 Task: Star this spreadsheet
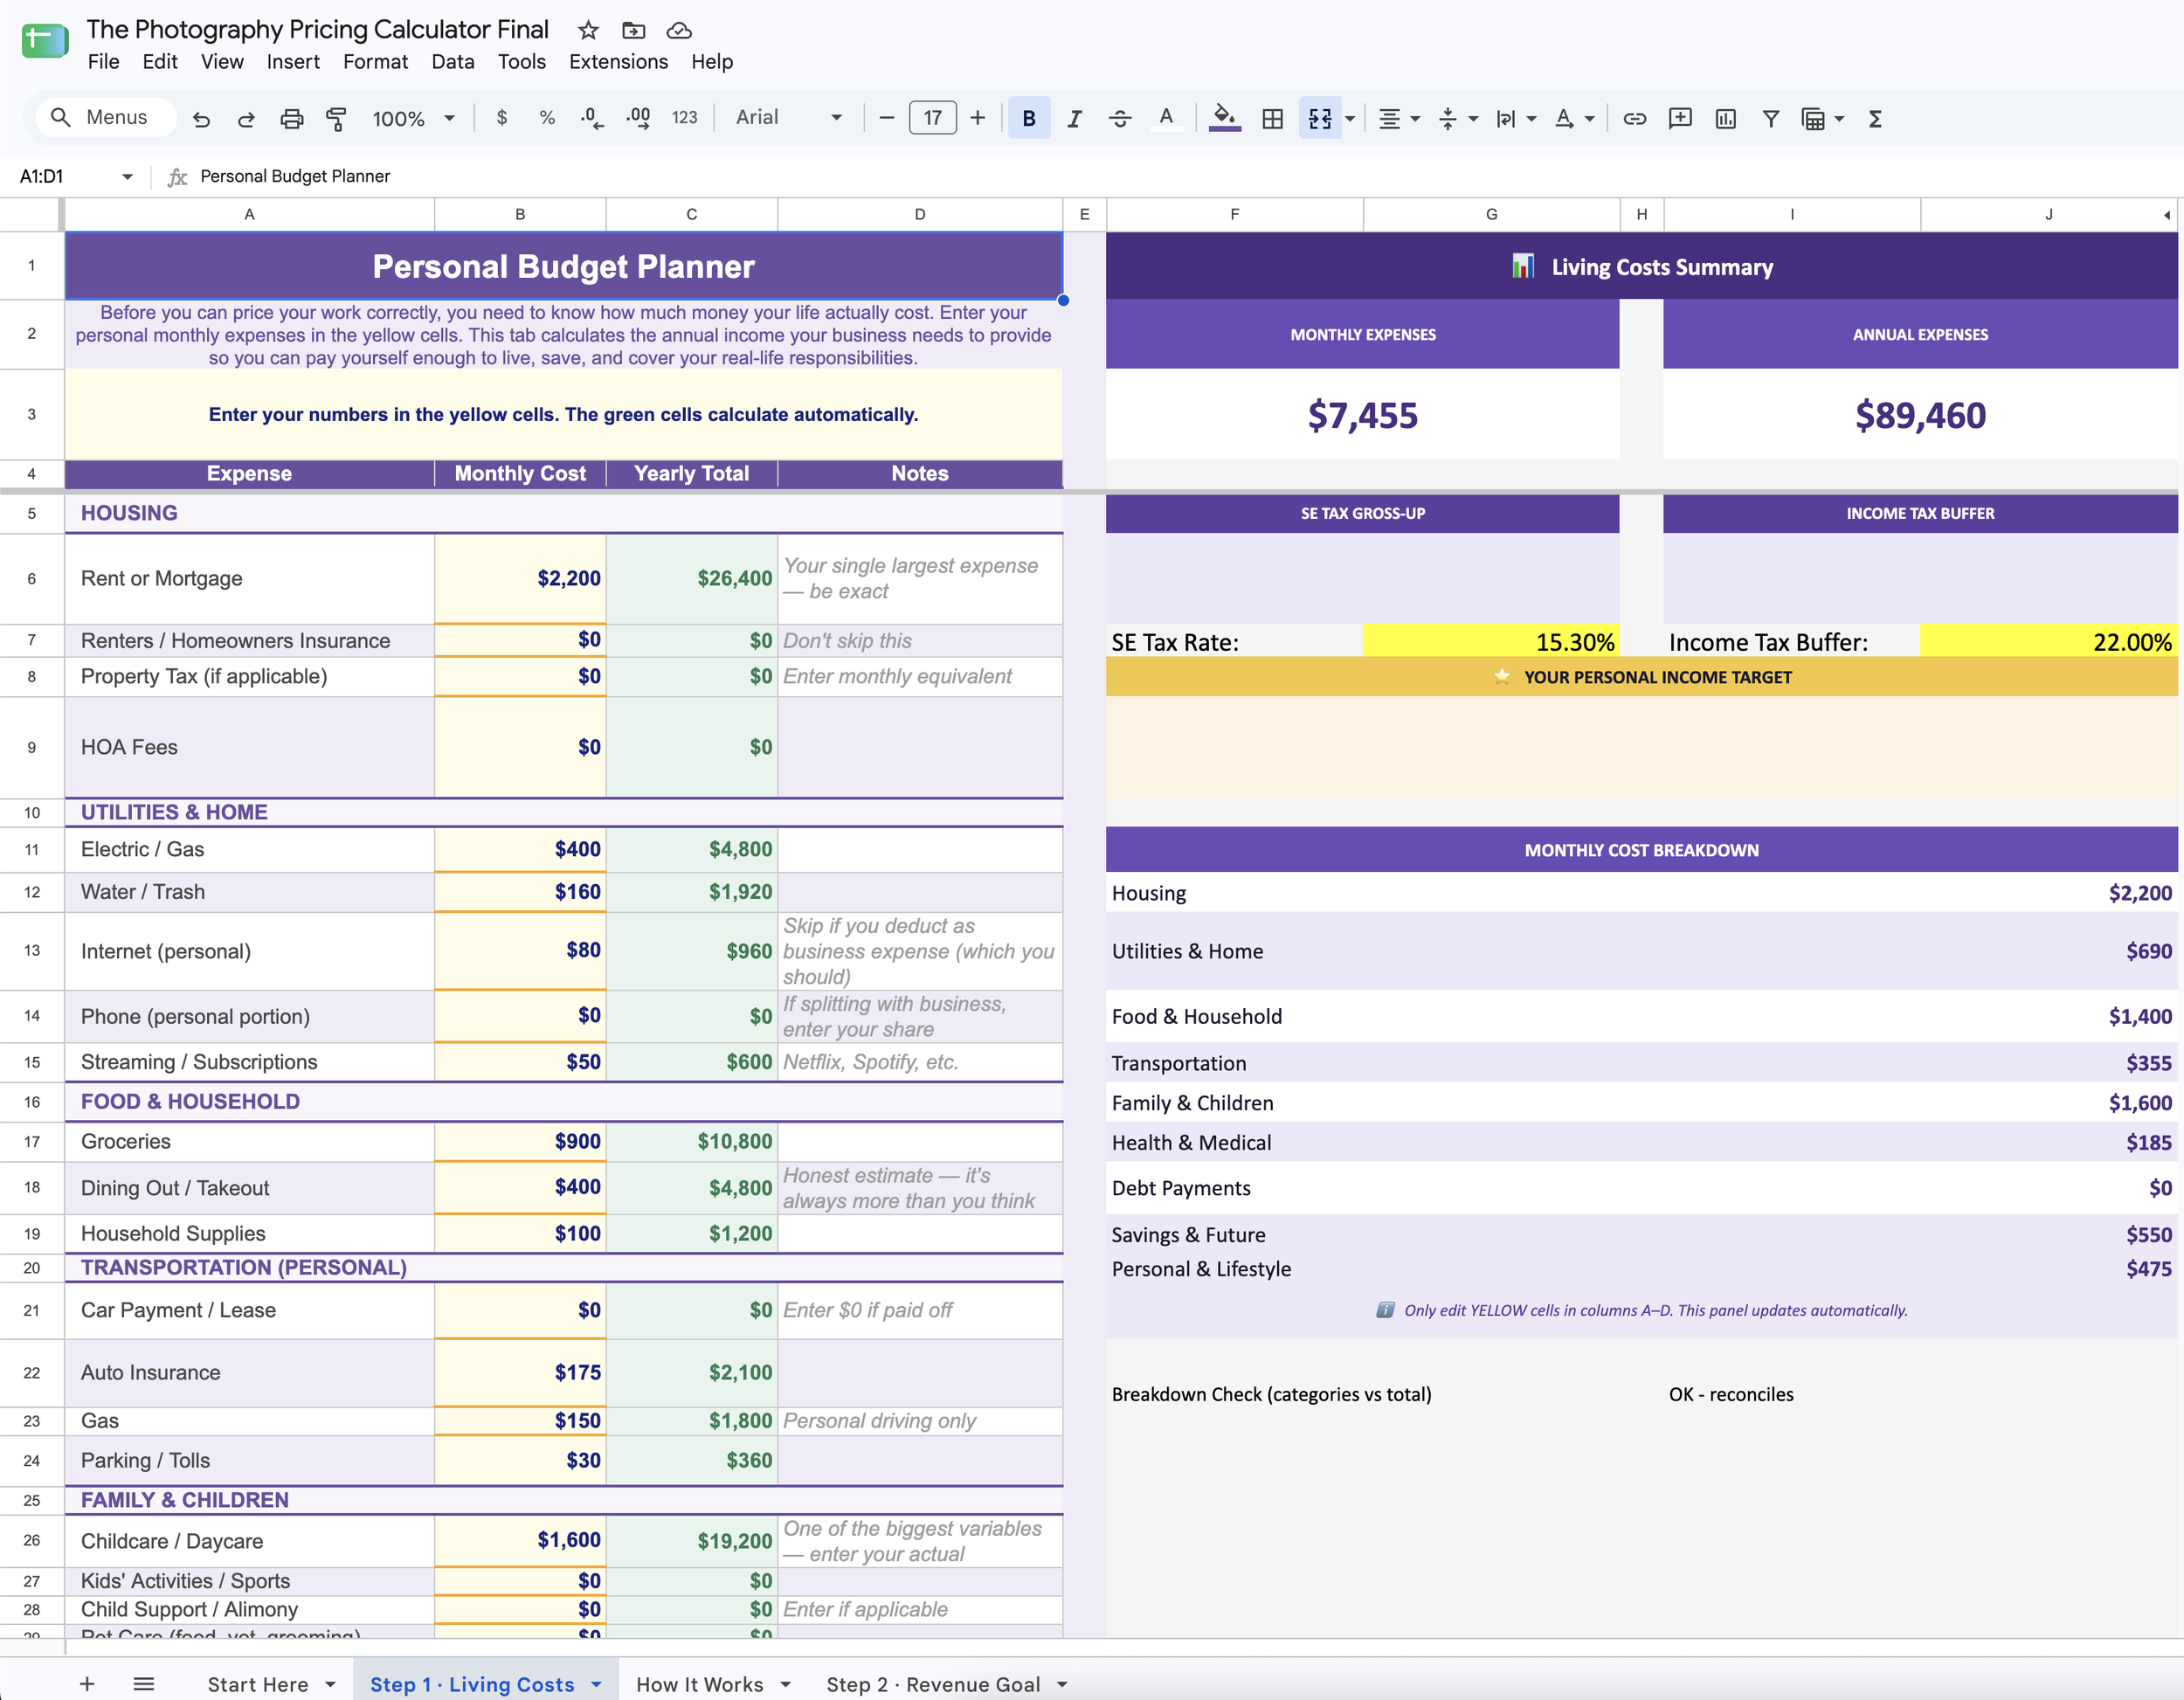[588, 30]
